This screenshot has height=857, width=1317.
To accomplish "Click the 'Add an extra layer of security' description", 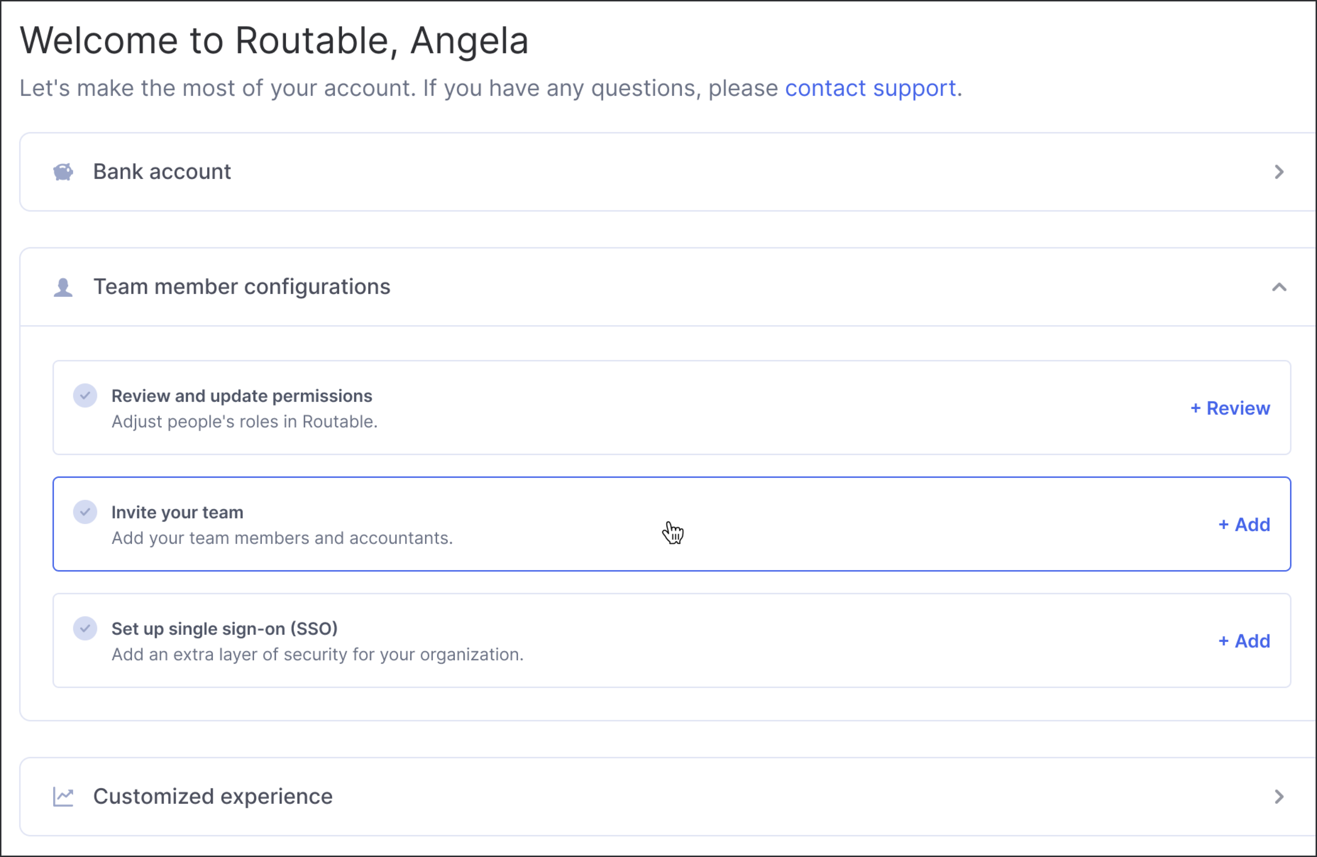I will click(318, 654).
